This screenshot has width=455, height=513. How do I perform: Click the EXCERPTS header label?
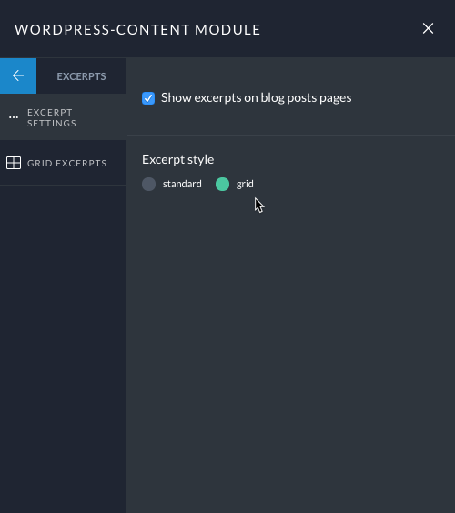pos(81,76)
